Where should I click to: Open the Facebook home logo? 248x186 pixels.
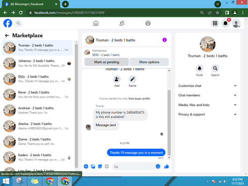click(x=8, y=23)
